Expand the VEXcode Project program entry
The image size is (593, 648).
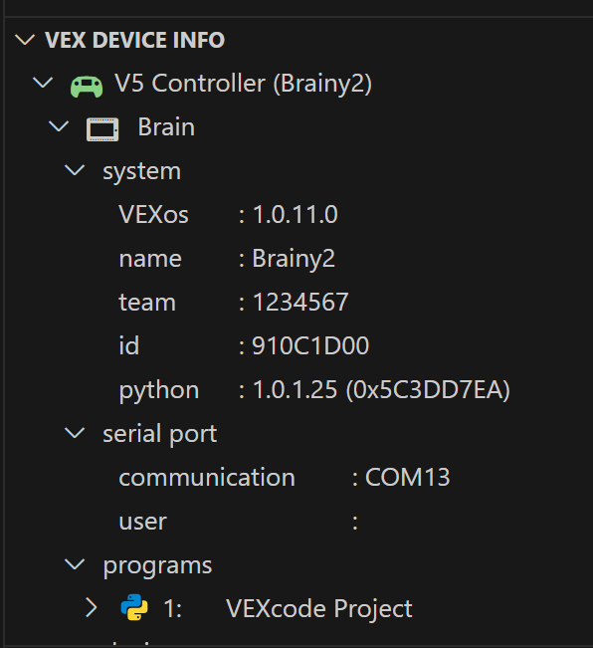point(92,608)
